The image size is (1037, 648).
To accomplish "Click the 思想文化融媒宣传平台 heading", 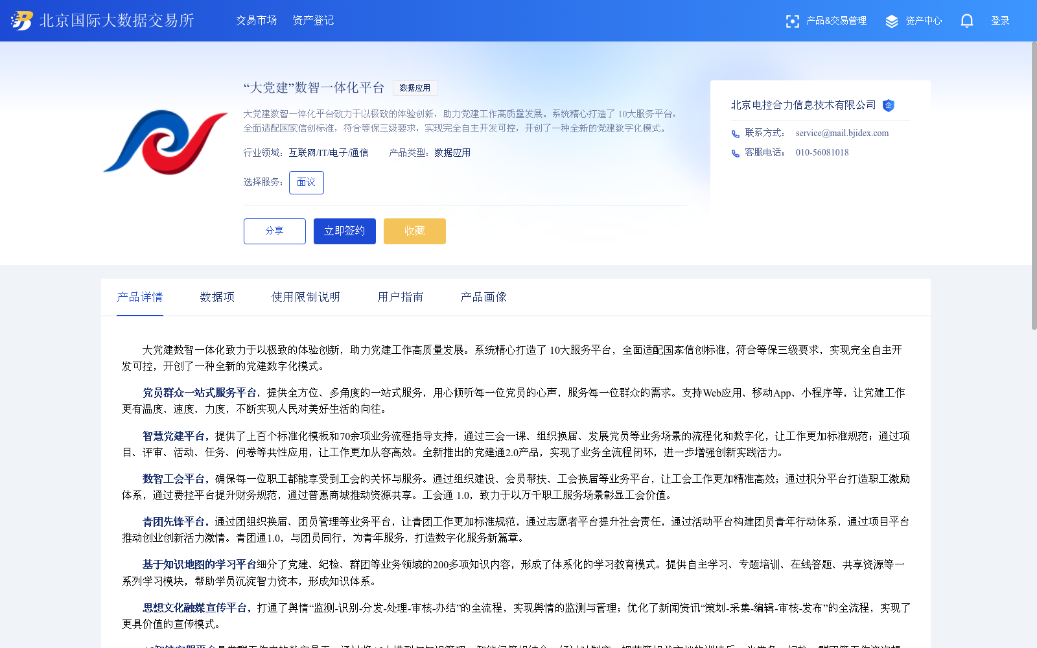I will point(194,608).
